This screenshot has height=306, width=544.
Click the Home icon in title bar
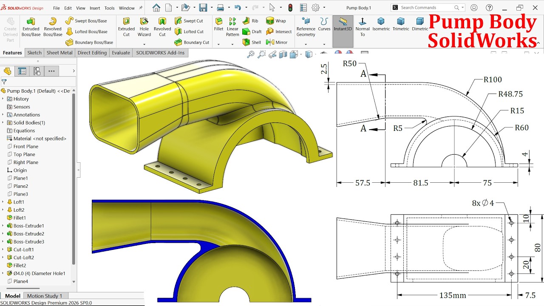coord(156,8)
